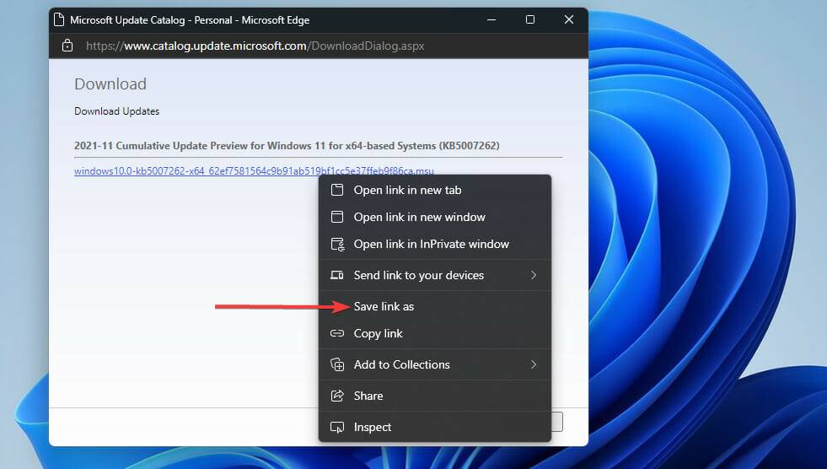Click the page icon in the title bar

pyautogui.click(x=57, y=19)
